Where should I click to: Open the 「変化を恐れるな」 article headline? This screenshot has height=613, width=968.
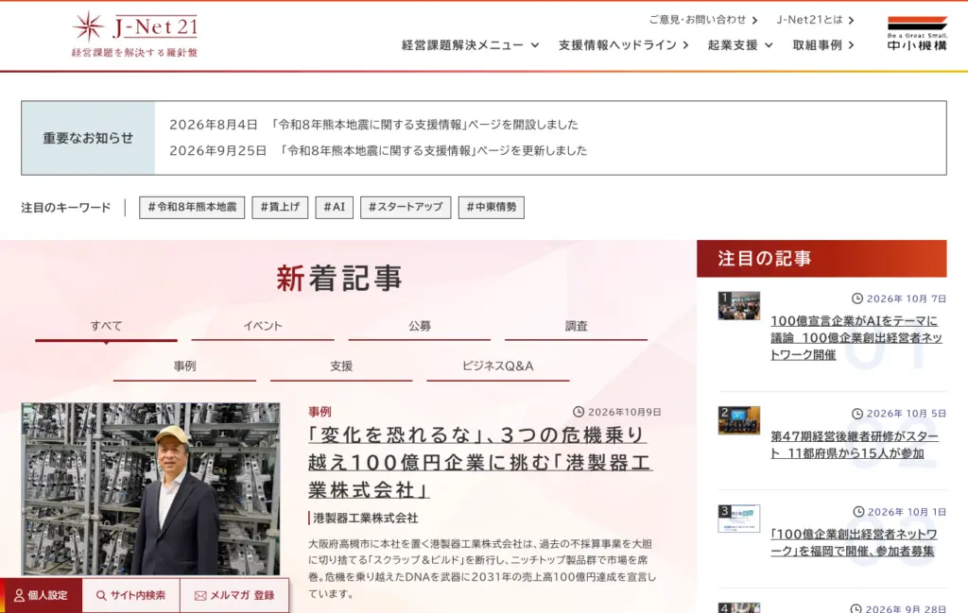[479, 463]
